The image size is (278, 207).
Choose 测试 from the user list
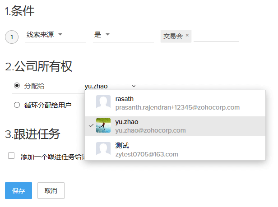click(x=175, y=149)
